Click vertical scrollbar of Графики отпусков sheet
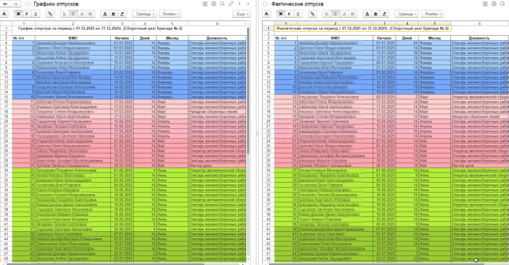Image resolution: width=509 pixels, height=265 pixels. pyautogui.click(x=249, y=91)
